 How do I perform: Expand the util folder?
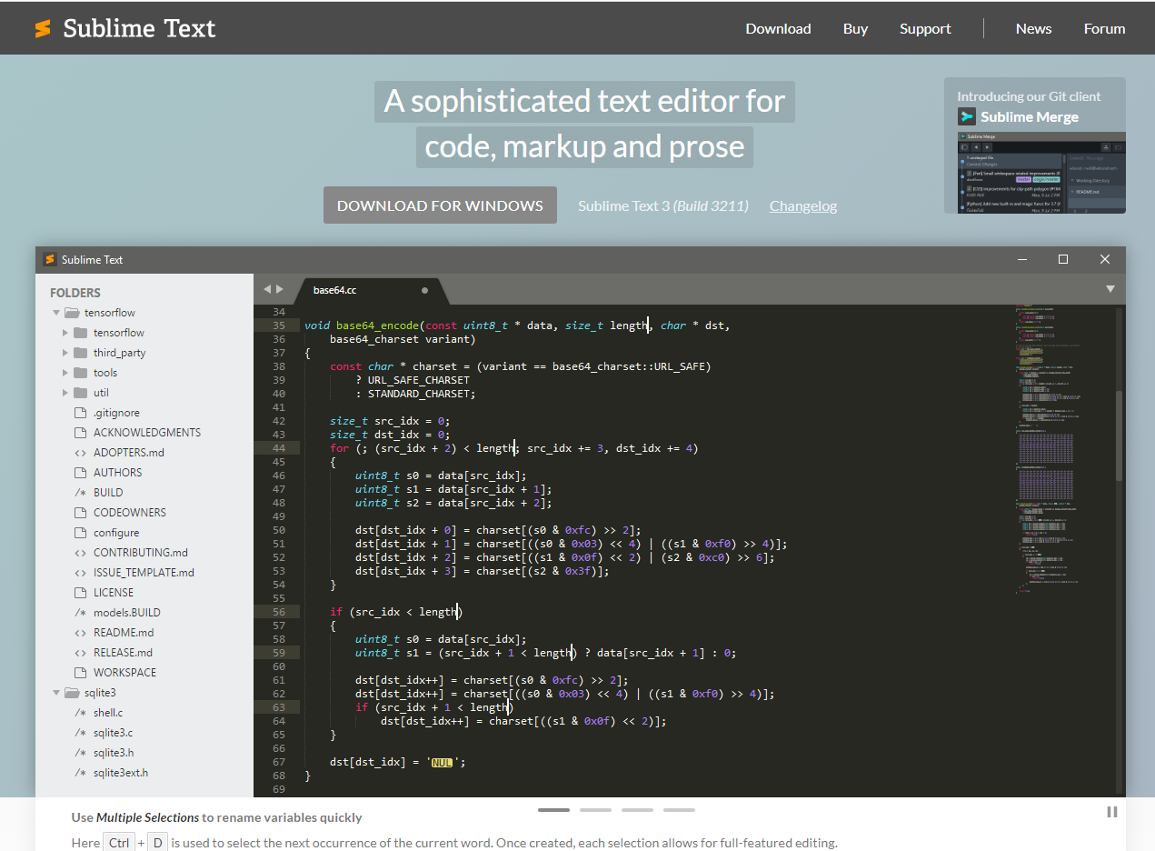coord(65,393)
